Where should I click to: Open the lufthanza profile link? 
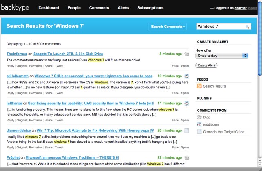[x=14, y=103]
